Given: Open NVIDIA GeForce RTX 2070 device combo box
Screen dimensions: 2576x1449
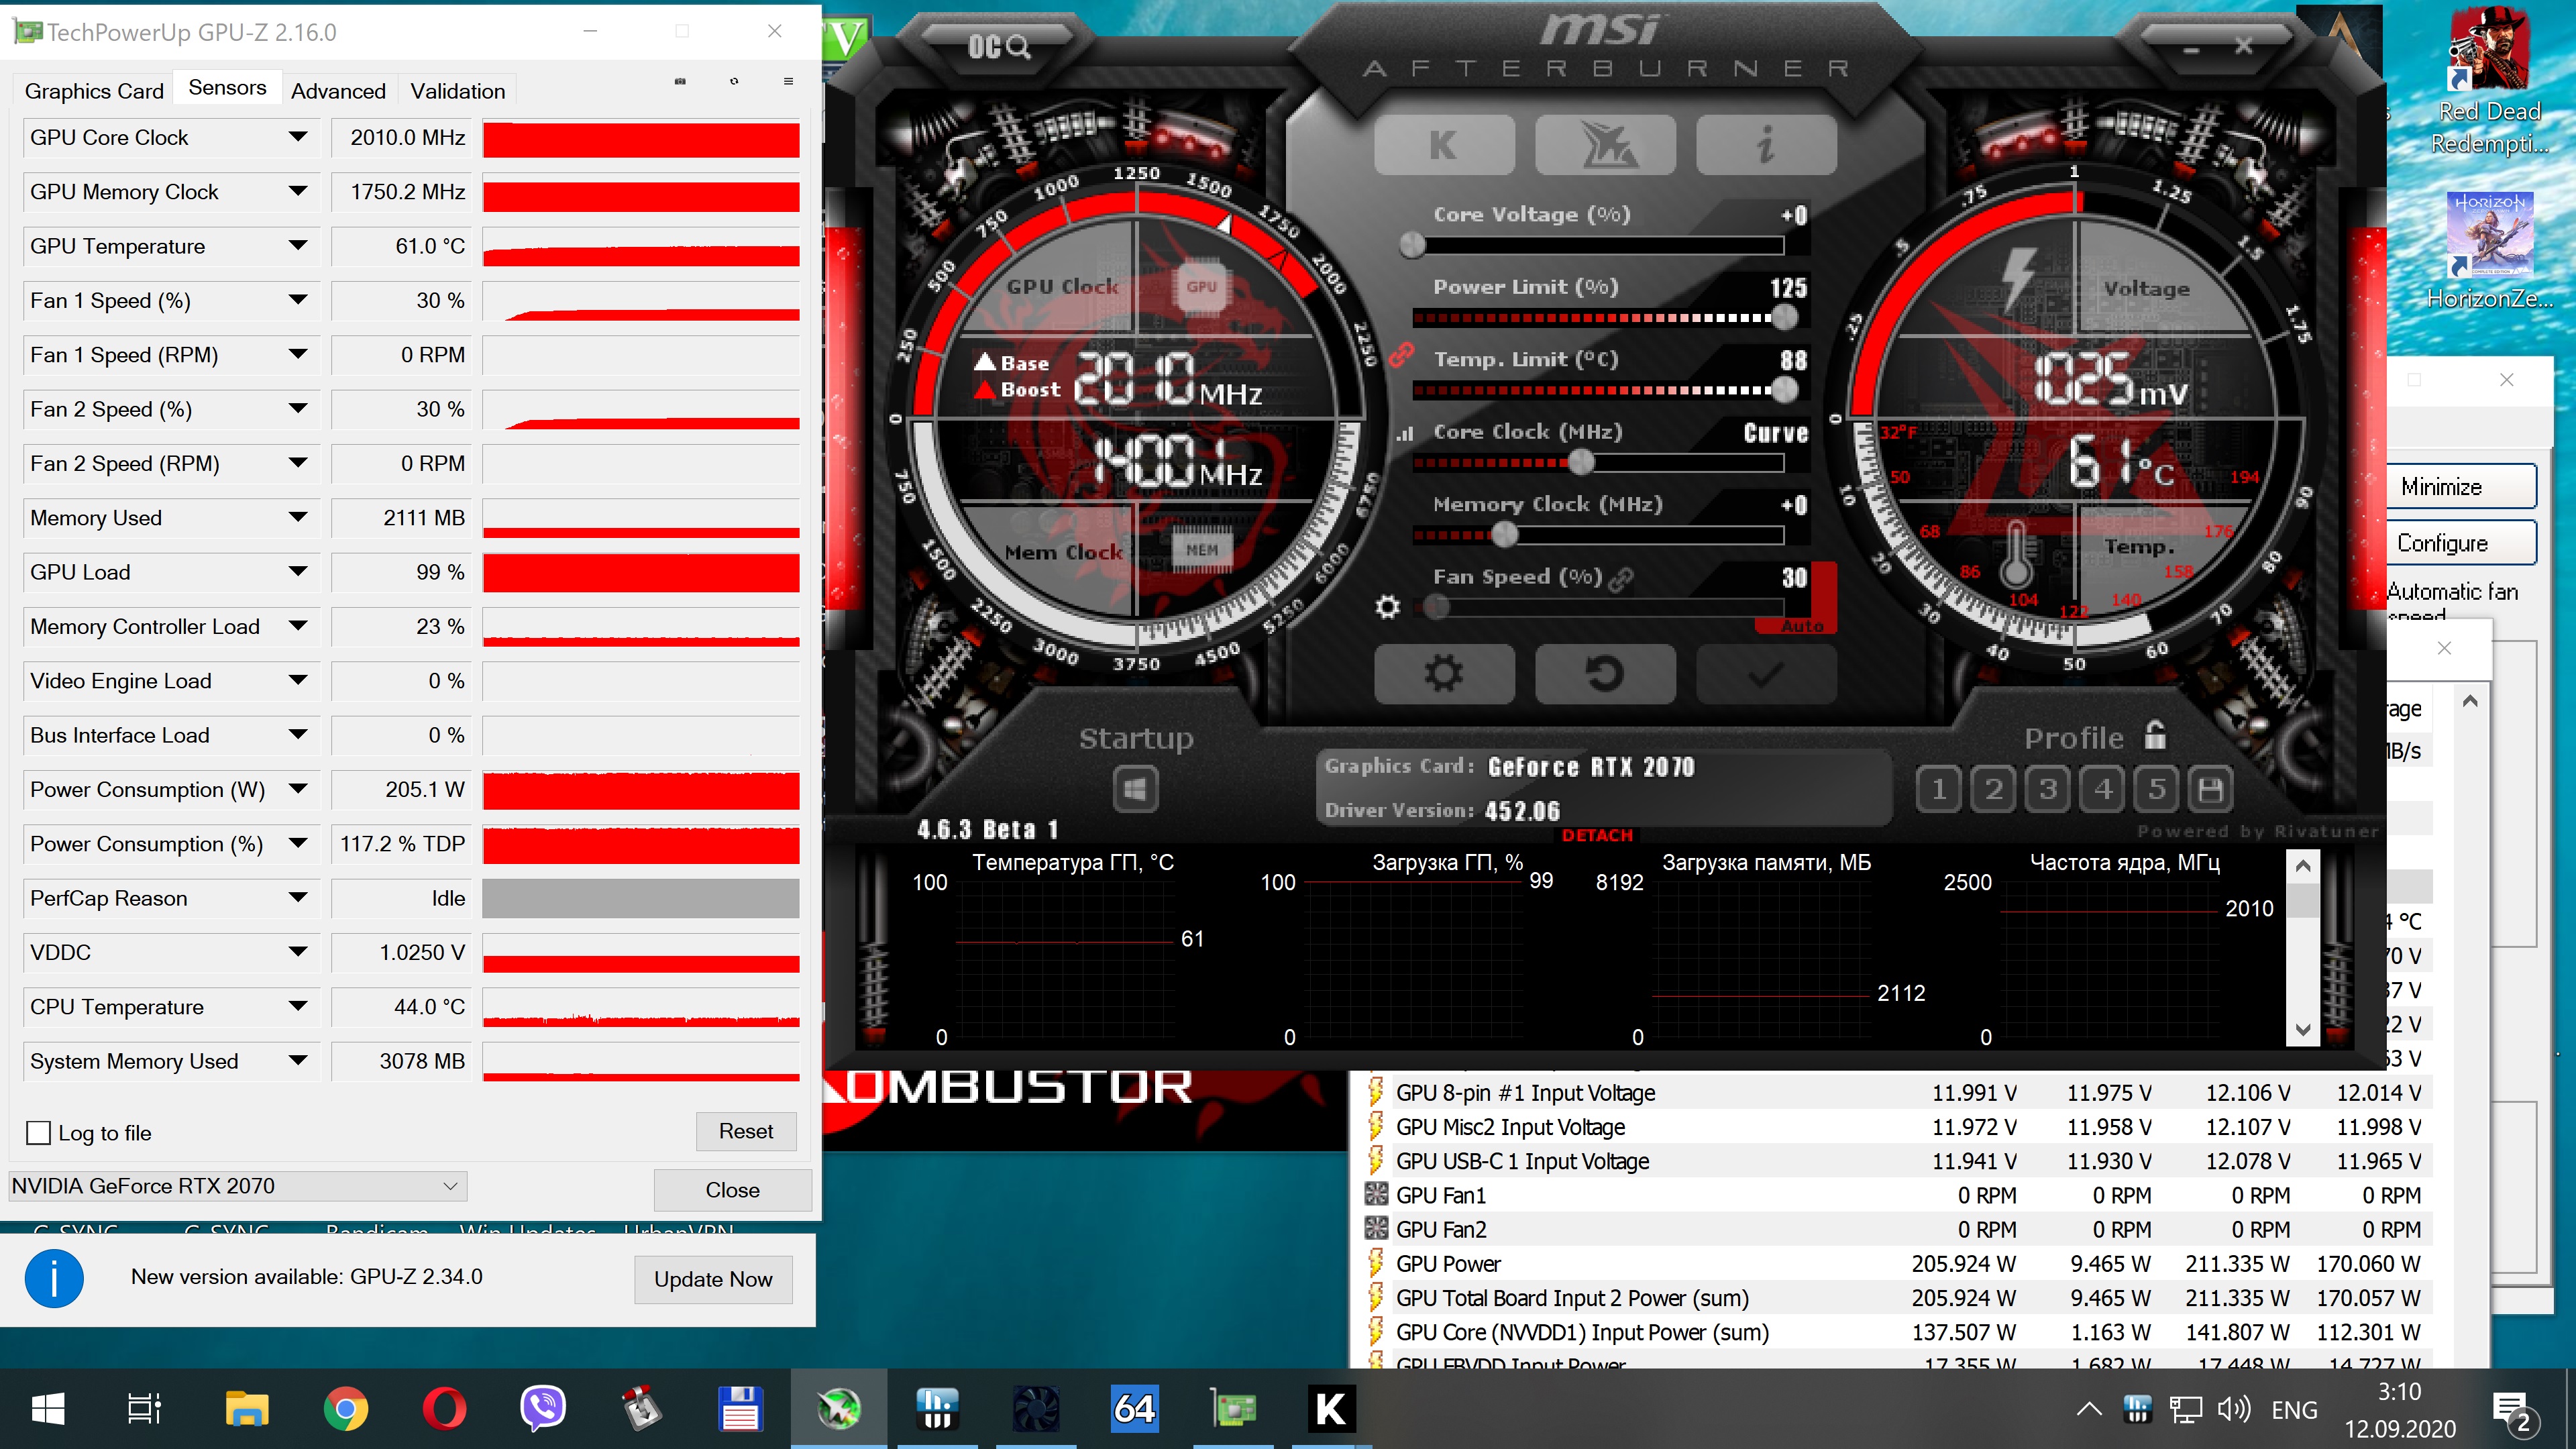Looking at the screenshot, I should (237, 1186).
